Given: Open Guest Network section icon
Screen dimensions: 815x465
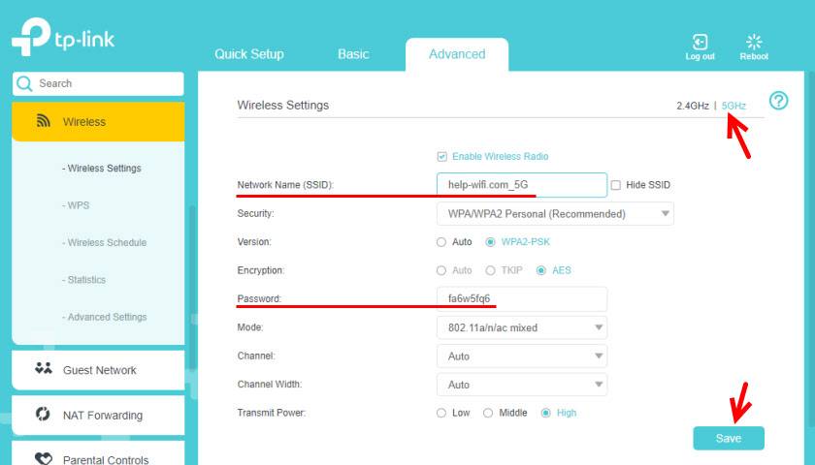Looking at the screenshot, I should tap(43, 369).
